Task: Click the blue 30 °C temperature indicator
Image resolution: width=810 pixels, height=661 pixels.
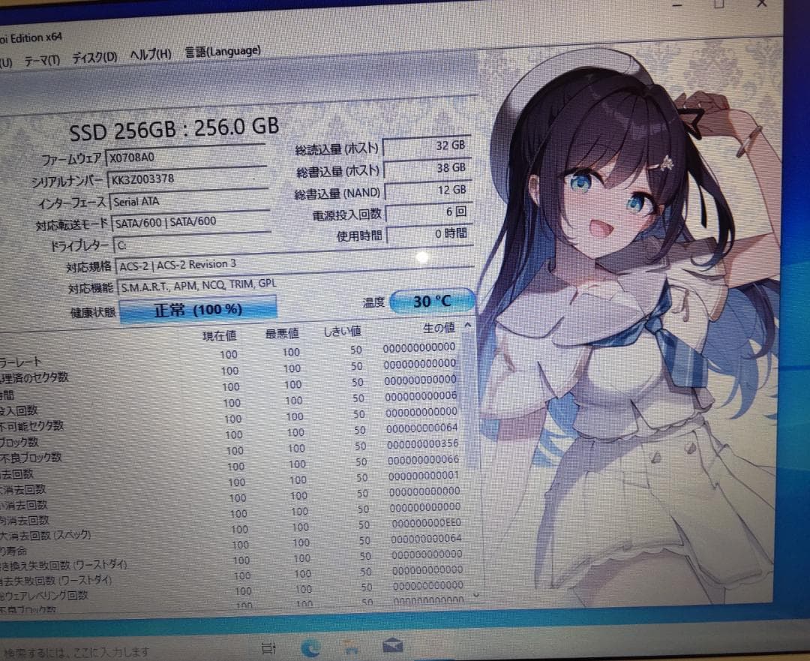Action: (x=431, y=302)
